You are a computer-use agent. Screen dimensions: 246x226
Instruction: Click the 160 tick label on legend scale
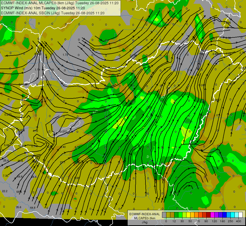pos(222,221)
